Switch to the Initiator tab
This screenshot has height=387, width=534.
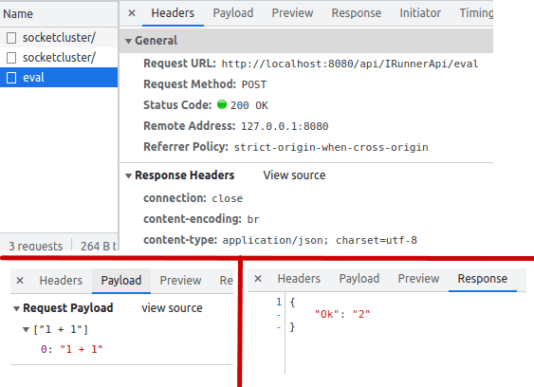420,13
